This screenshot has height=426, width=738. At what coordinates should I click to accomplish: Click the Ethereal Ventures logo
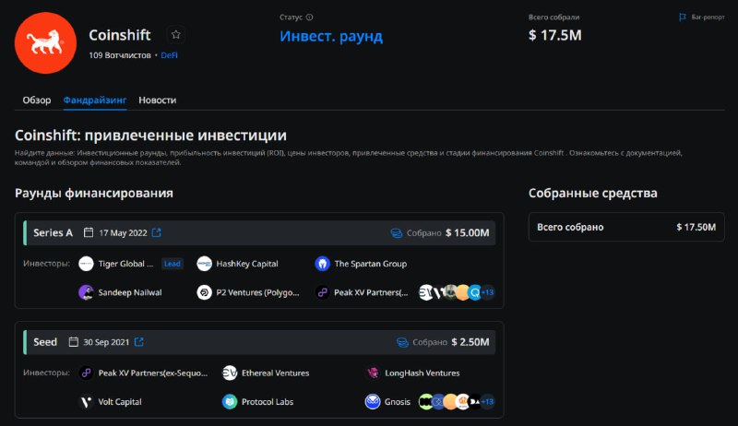coord(230,373)
